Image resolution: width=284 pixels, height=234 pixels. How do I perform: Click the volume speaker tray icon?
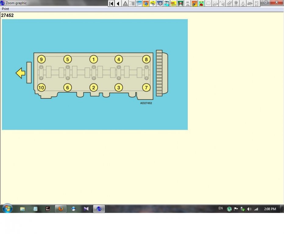point(249,209)
